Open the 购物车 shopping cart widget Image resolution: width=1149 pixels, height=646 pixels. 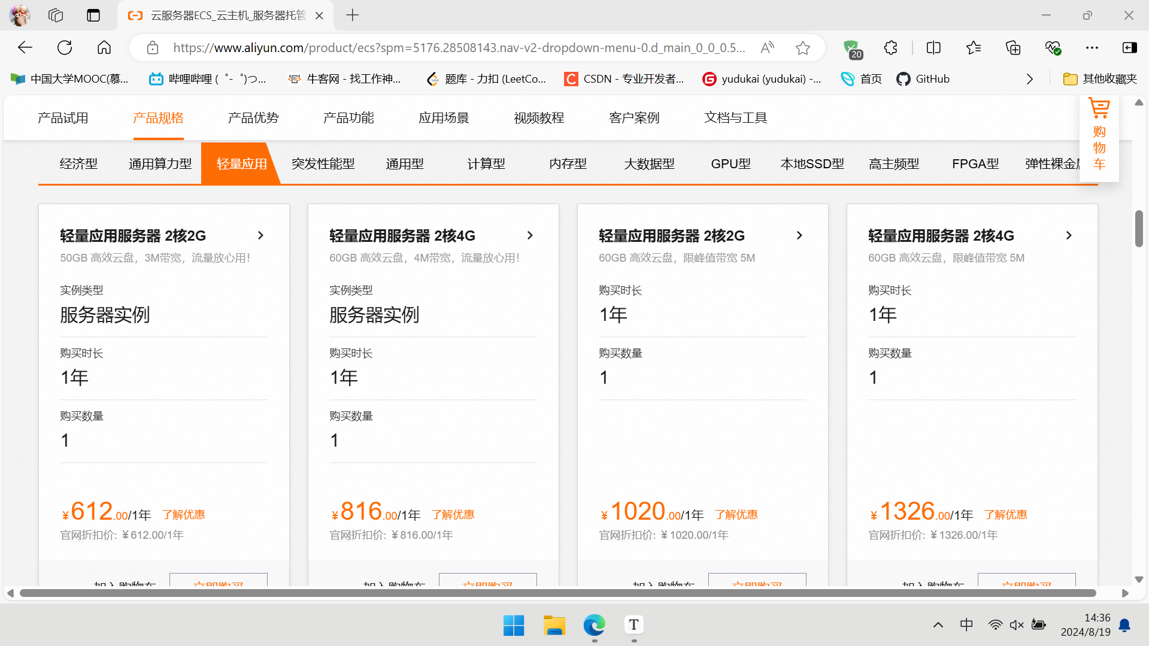point(1099,138)
